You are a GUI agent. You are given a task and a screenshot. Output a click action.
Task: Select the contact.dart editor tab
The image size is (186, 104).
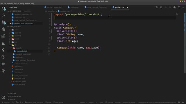(x=120, y=7)
